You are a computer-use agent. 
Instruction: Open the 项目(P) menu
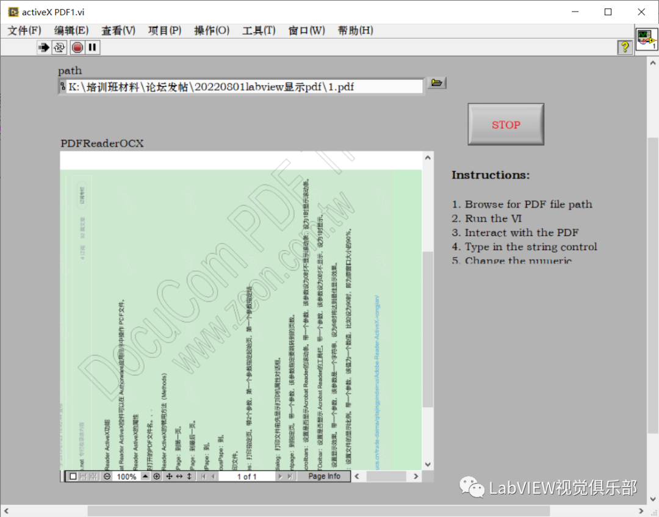pyautogui.click(x=165, y=31)
